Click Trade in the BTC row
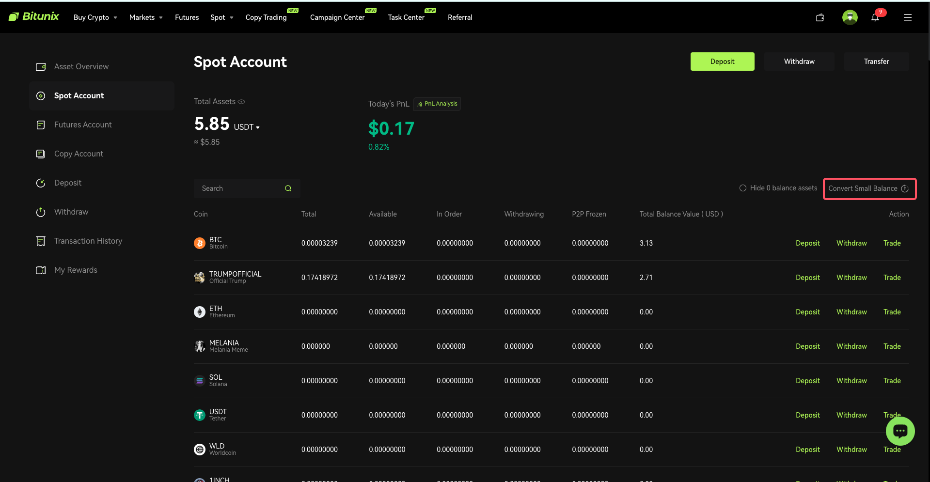This screenshot has height=482, width=930. (x=892, y=243)
